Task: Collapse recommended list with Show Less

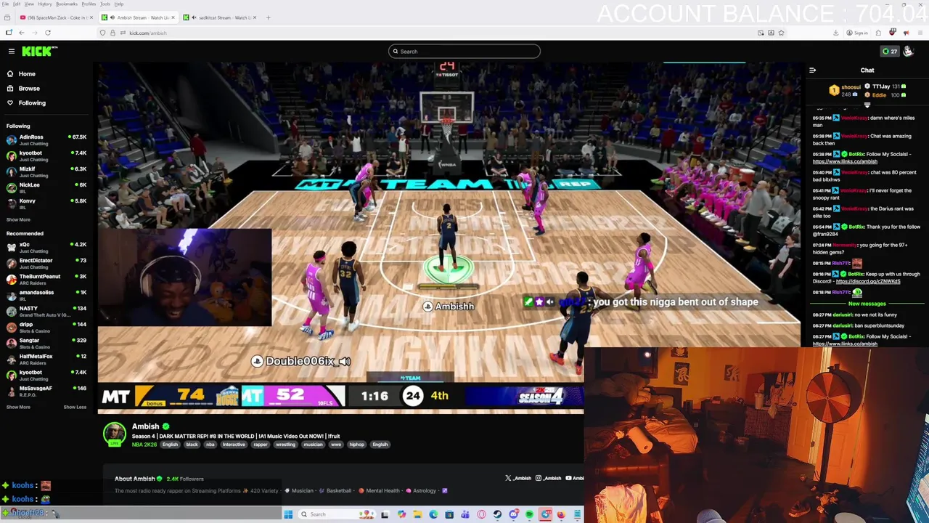Action: coord(75,407)
